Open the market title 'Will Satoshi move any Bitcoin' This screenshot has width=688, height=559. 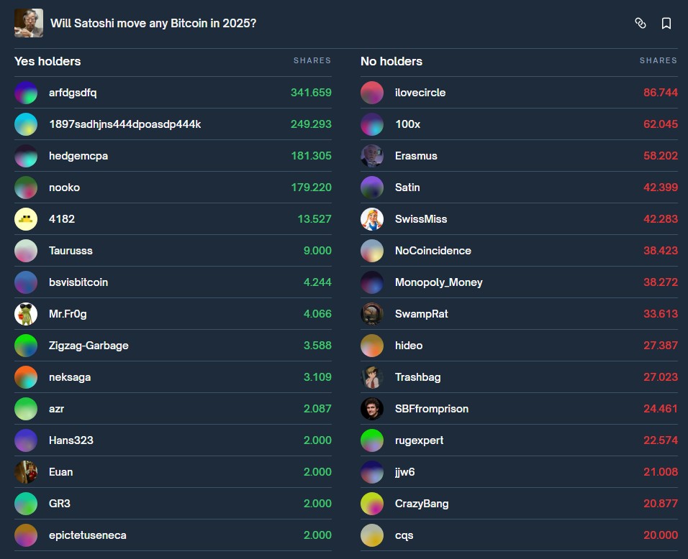(x=153, y=23)
